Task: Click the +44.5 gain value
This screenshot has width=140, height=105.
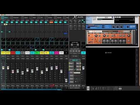Action: tap(52, 20)
